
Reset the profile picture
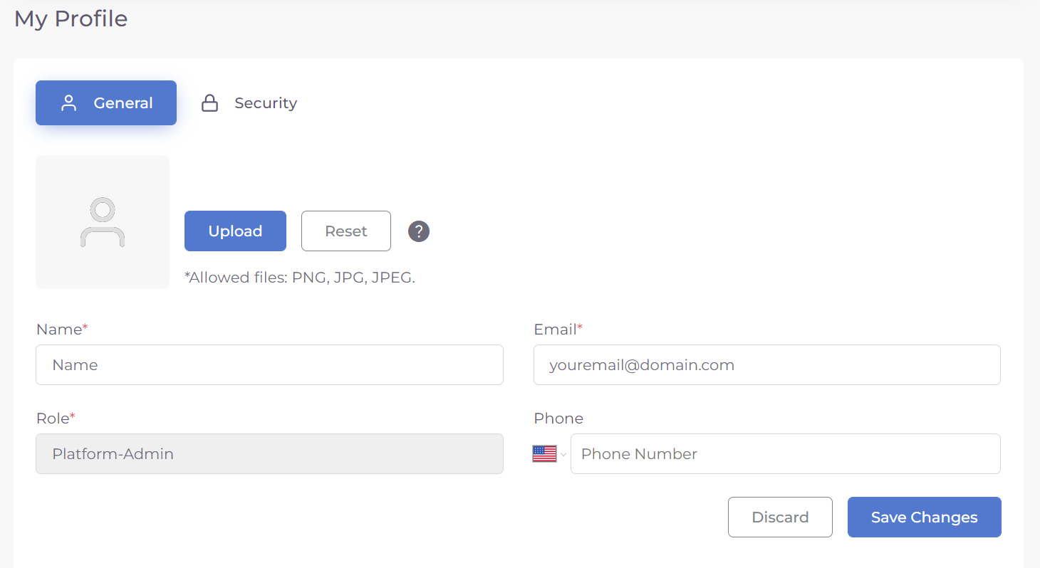(x=346, y=231)
